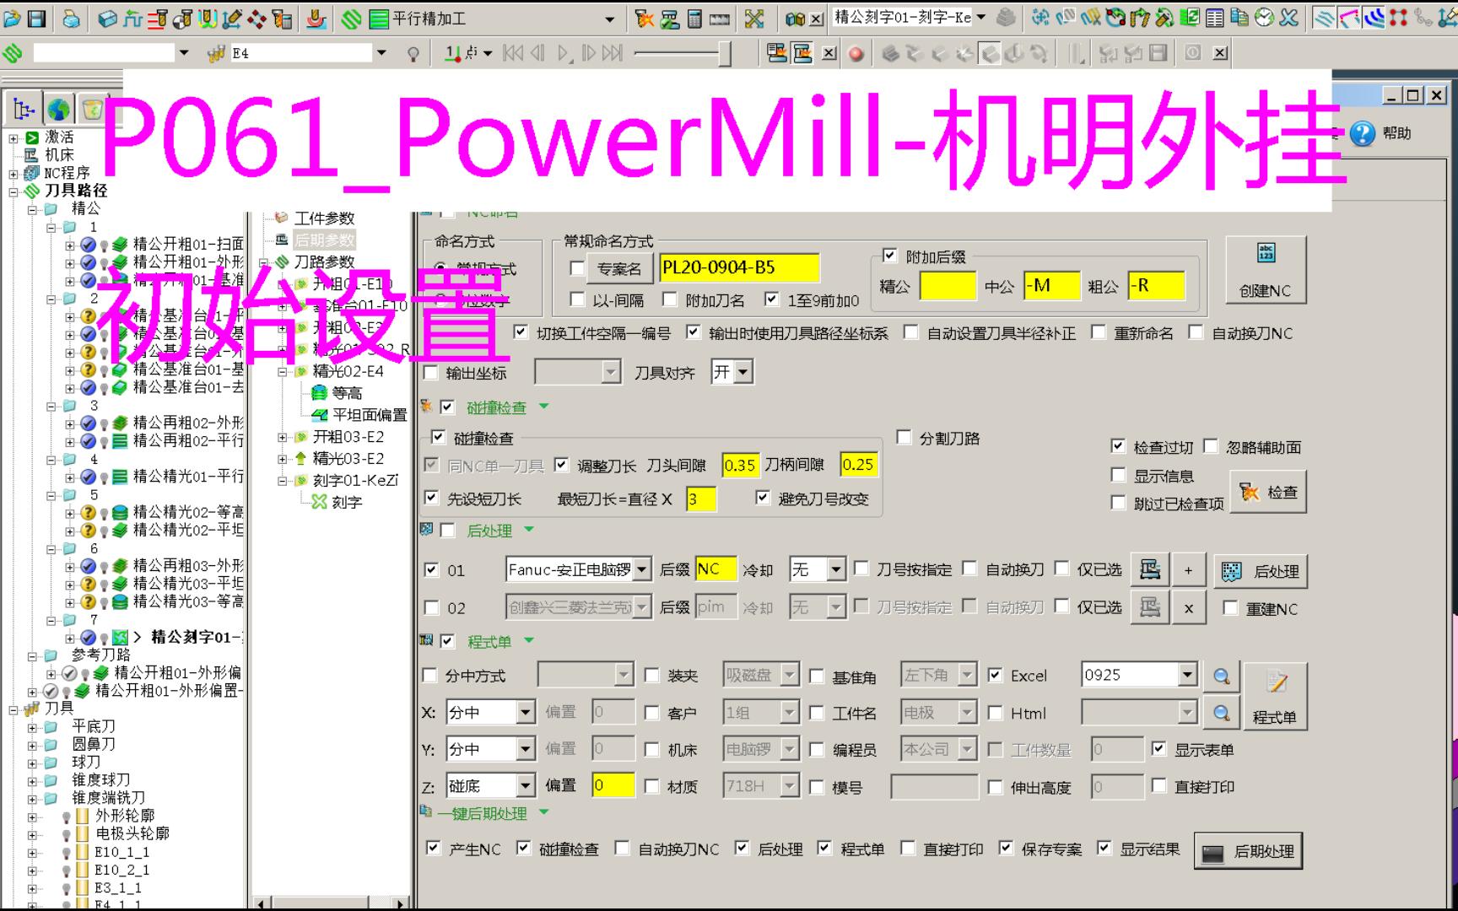Open the recycle bin tab icon
Screen dimensions: 1458x911
(93, 109)
